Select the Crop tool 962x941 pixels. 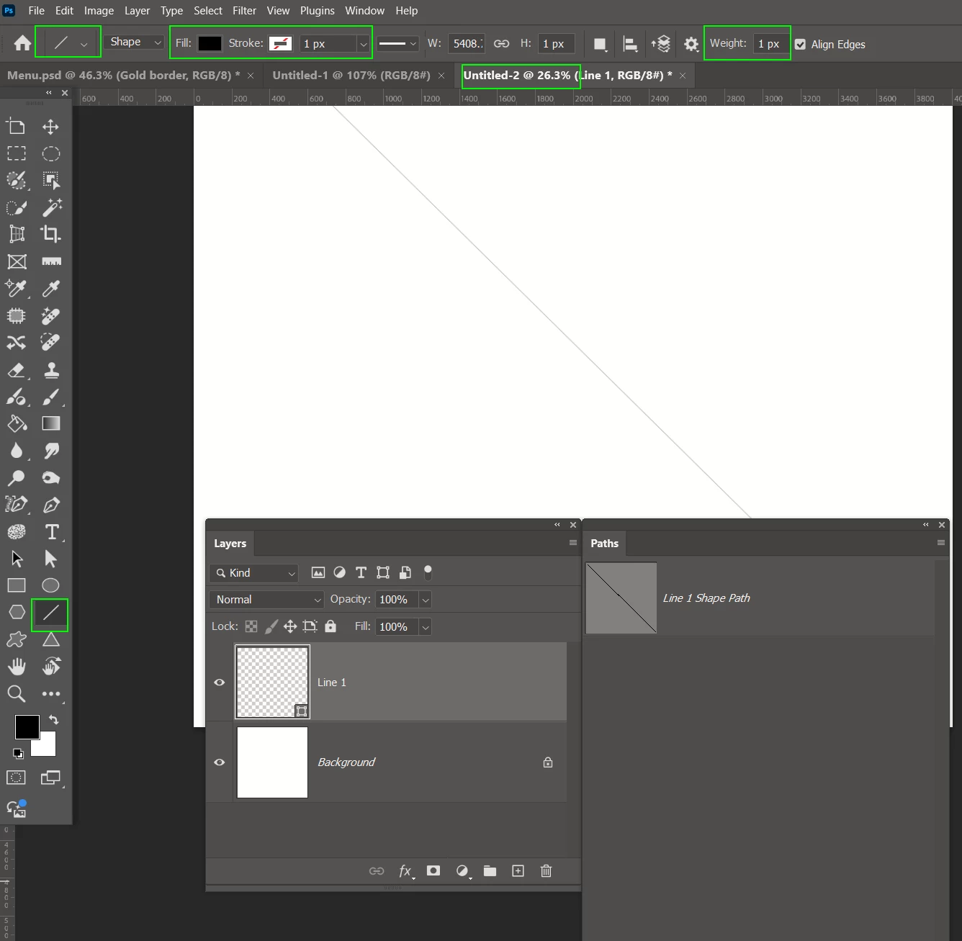(x=50, y=234)
